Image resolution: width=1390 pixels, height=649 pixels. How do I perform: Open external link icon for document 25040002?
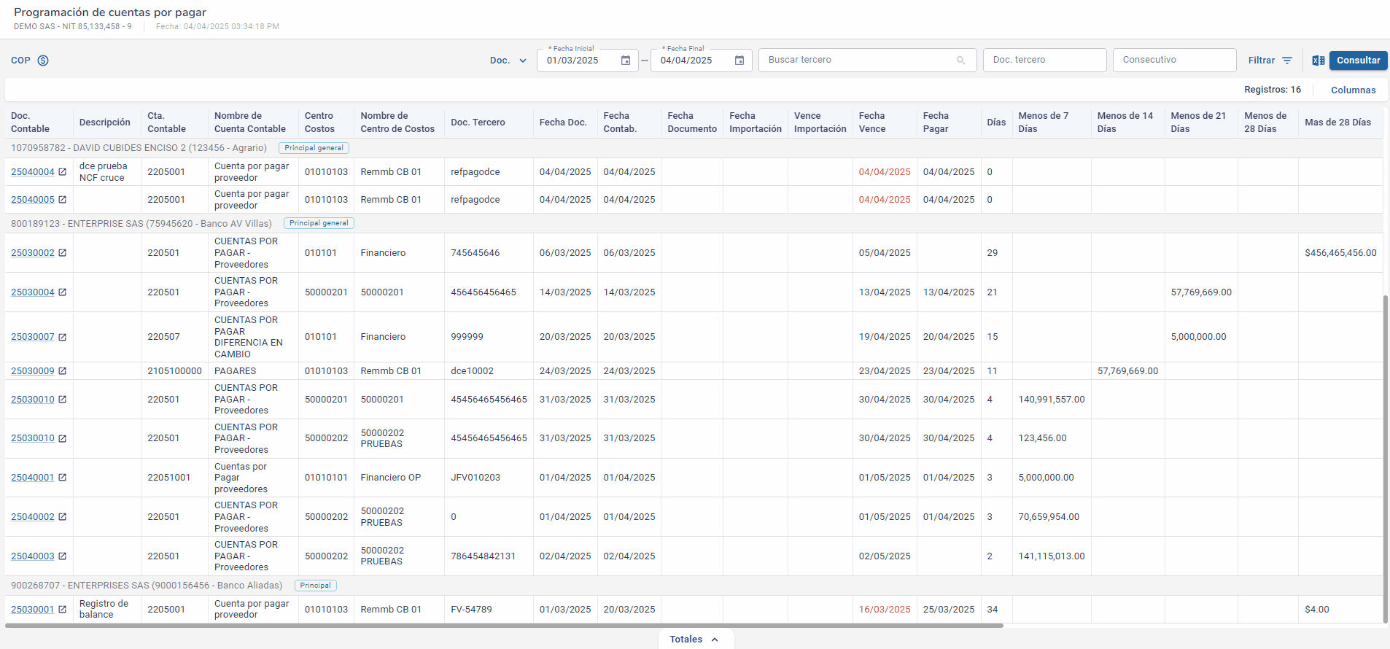pos(63,517)
